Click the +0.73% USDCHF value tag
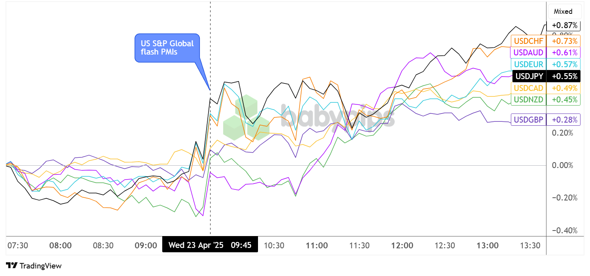Screen dimensions: 590x276 563,41
